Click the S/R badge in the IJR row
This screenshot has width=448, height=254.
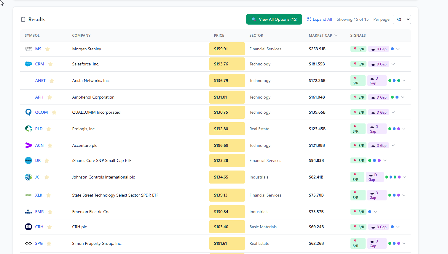(358, 161)
